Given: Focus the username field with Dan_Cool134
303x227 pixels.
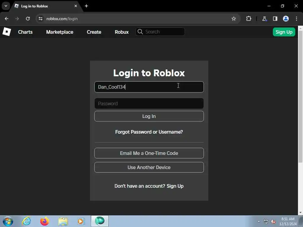Looking at the screenshot, I should (149, 87).
